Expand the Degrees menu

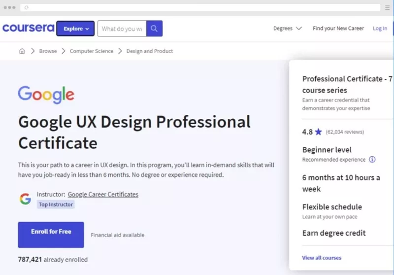288,29
